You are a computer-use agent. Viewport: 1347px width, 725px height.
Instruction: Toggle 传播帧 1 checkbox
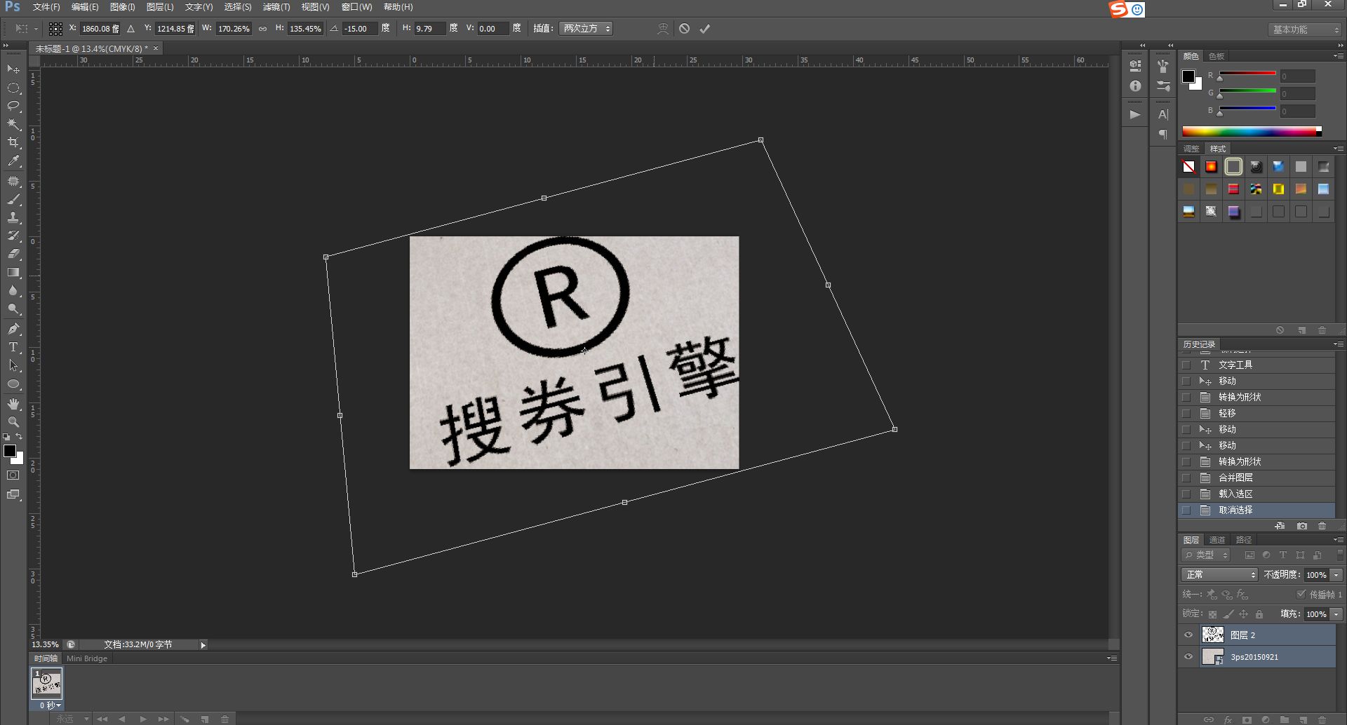[1301, 594]
